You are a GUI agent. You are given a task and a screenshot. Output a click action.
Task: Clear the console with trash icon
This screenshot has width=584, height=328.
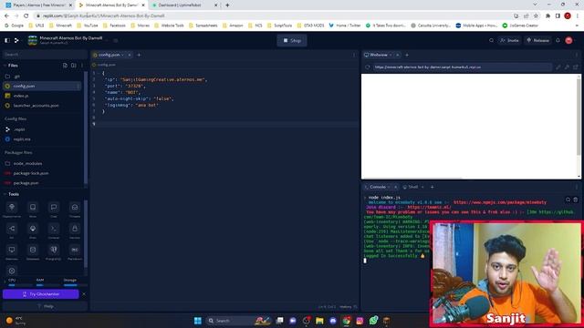click(x=576, y=200)
